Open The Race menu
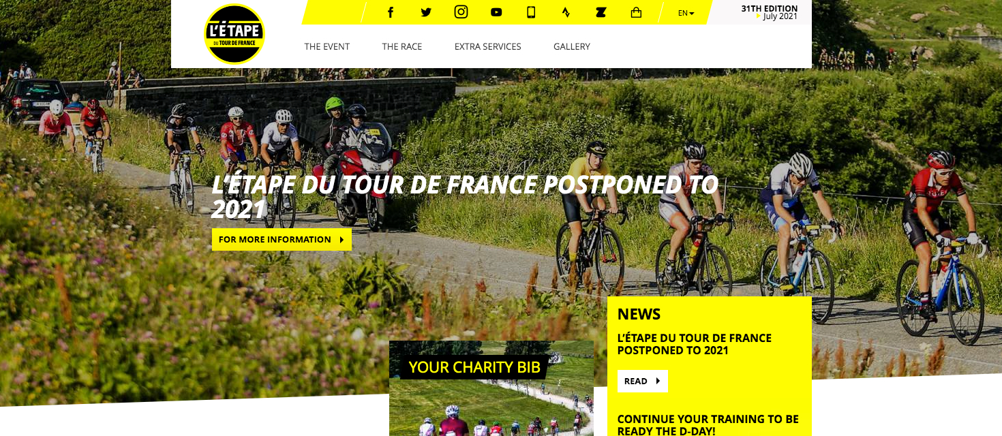1002x436 pixels. pos(402,46)
